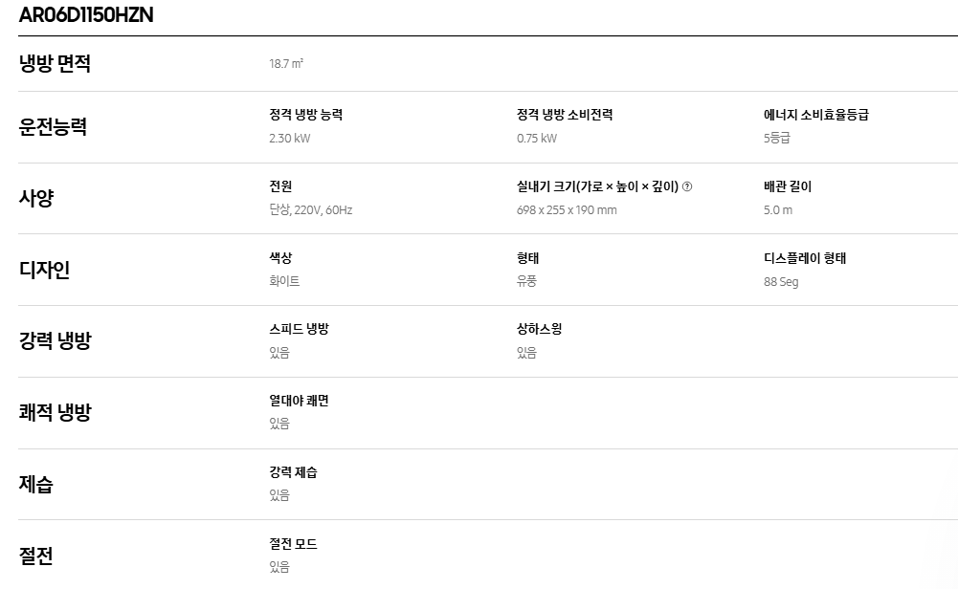
Task: Select the 사양 section heading
Action: [x=36, y=198]
